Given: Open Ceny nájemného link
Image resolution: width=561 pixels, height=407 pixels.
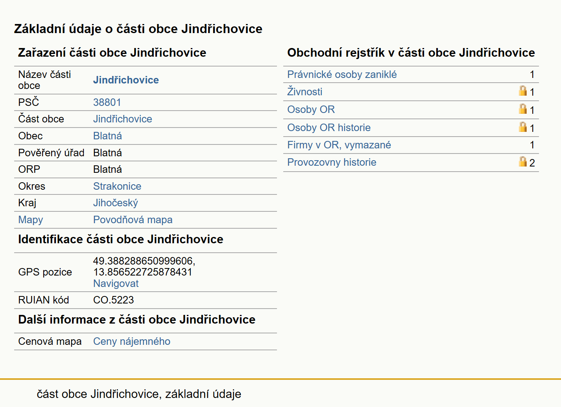Looking at the screenshot, I should (x=132, y=341).
